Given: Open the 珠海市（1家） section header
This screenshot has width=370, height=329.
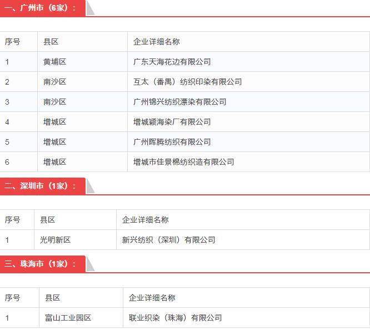Looking at the screenshot, I should click(41, 264).
